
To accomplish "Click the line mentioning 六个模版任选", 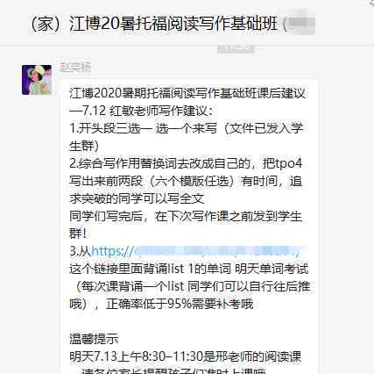I will (186, 181).
